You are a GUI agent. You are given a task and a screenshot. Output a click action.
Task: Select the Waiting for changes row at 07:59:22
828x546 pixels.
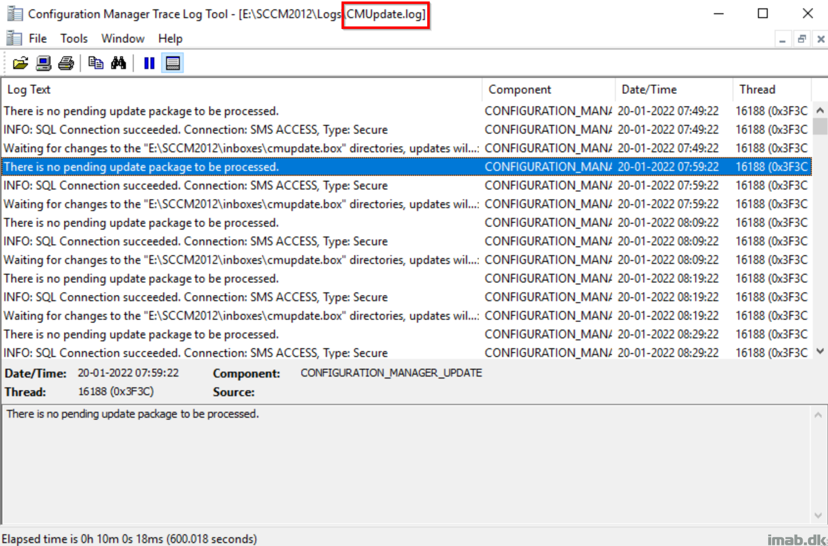tap(407, 204)
